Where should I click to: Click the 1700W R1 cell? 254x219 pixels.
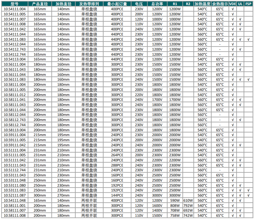(175, 100)
